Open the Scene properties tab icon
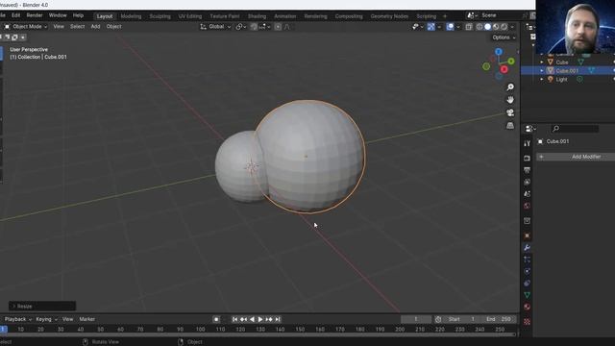The image size is (615, 346). [x=527, y=194]
